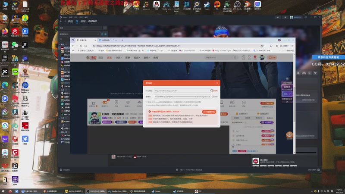Go back in the Steam window
This screenshot has width=345, height=194.
point(61,21)
